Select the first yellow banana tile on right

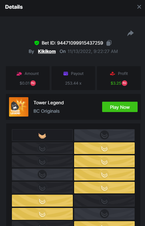(104, 148)
